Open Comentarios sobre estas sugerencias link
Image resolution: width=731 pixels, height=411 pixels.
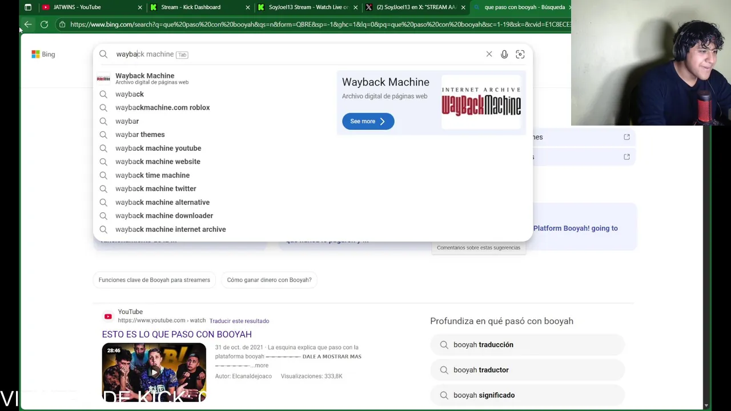tap(479, 248)
